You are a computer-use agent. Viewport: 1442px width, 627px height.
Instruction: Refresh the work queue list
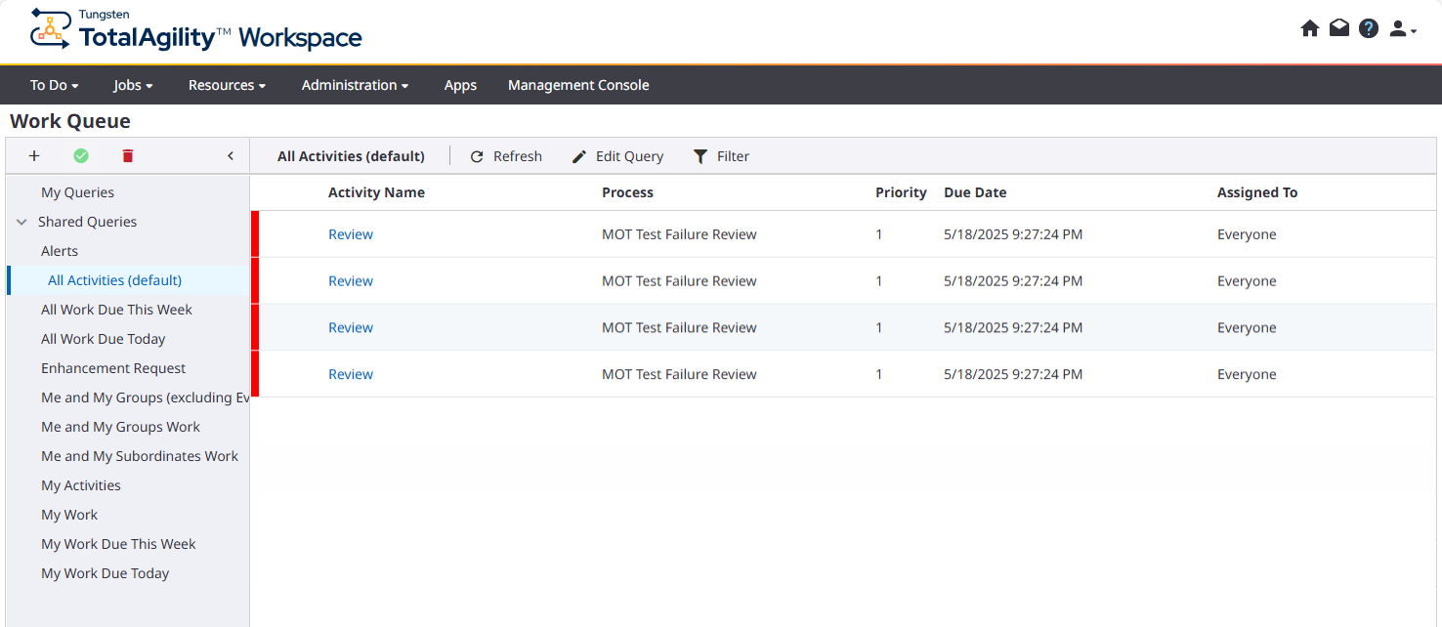[506, 156]
